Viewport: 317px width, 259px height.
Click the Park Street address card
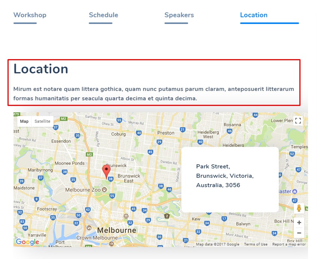pos(230,180)
